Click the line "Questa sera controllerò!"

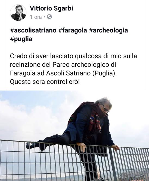tap(45, 82)
